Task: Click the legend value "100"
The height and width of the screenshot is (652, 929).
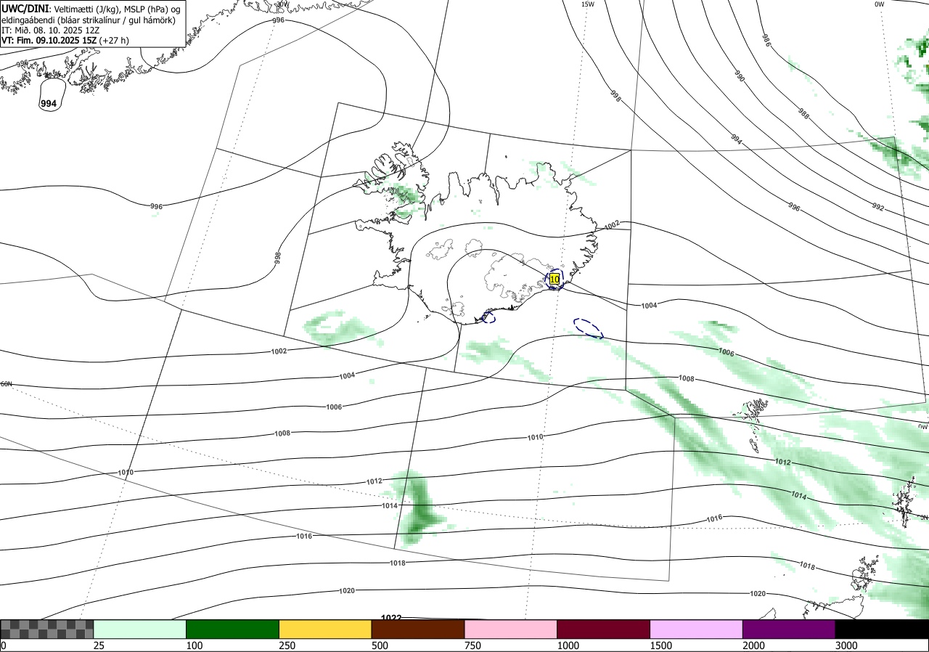Action: tap(195, 645)
